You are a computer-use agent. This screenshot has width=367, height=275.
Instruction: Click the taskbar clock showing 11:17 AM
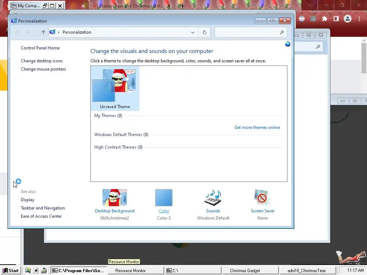[x=355, y=270]
